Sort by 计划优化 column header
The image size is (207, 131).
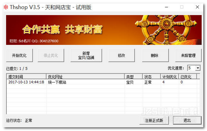coord(169,77)
